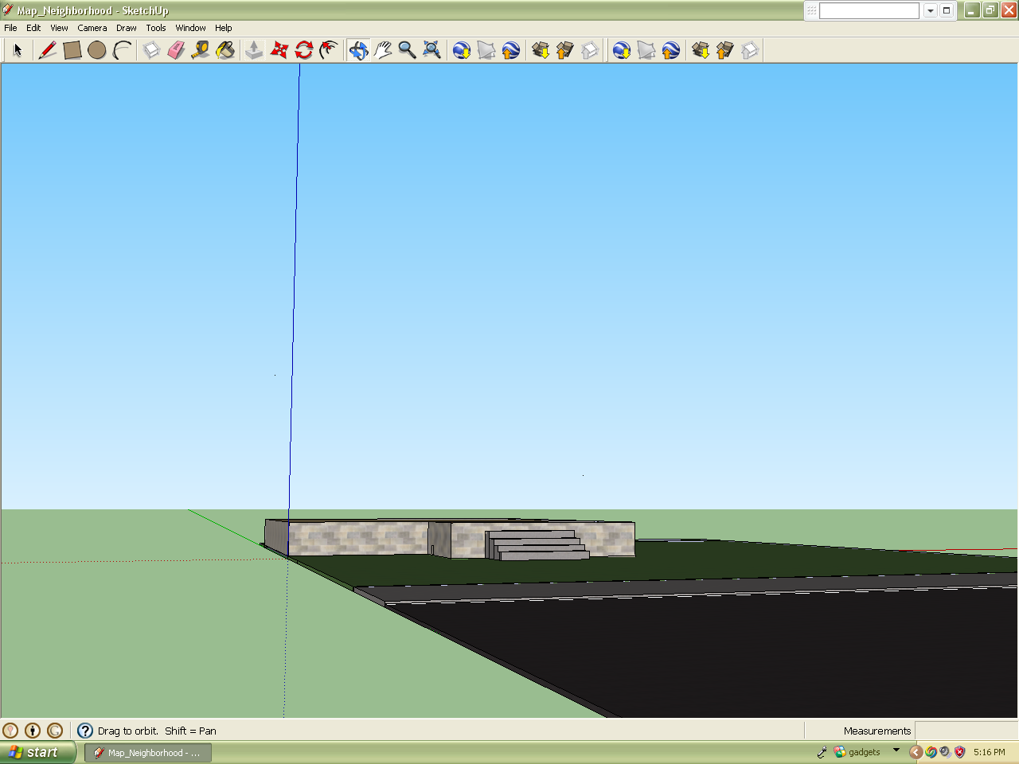Choose the Rotate tool
The height and width of the screenshot is (764, 1019).
(x=304, y=50)
